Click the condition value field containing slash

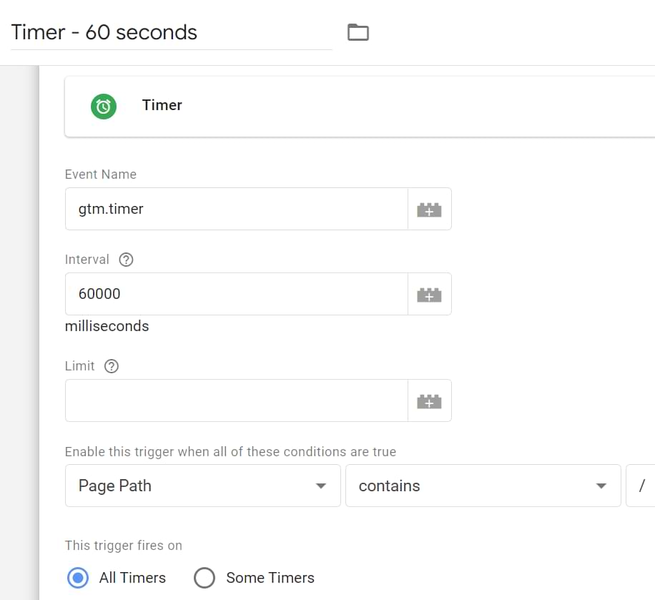click(641, 486)
